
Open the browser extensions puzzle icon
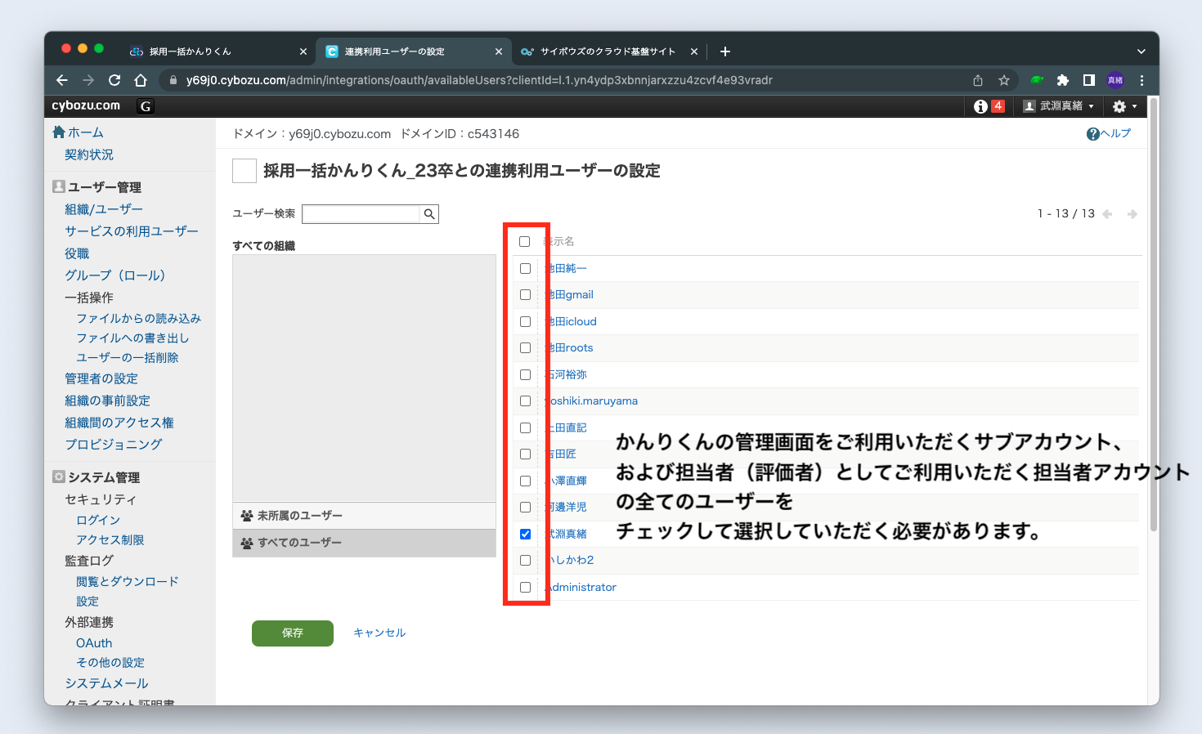click(x=1063, y=80)
